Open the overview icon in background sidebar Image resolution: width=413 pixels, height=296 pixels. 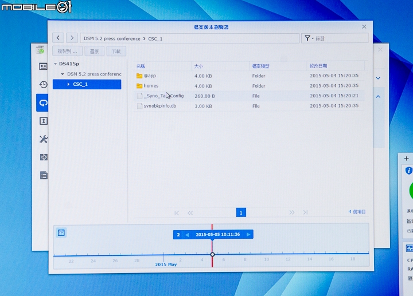pyautogui.click(x=43, y=66)
